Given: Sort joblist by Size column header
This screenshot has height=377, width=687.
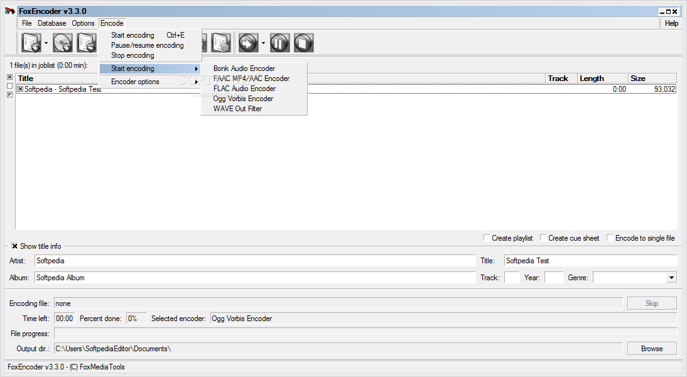Looking at the screenshot, I should [x=652, y=79].
